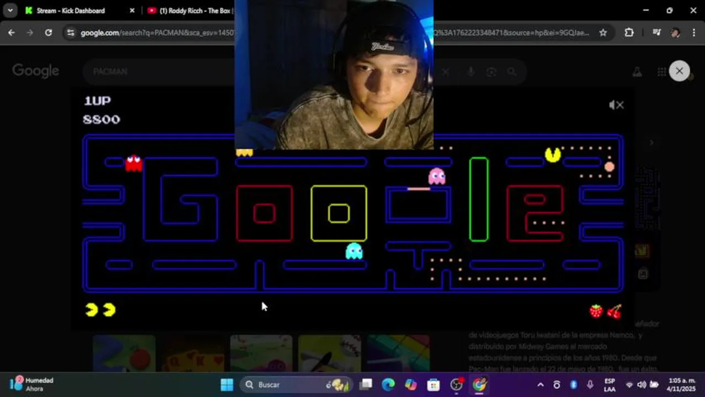Click the cyan ghost Inky in the maze
Screen dimensions: 705x397
click(354, 251)
